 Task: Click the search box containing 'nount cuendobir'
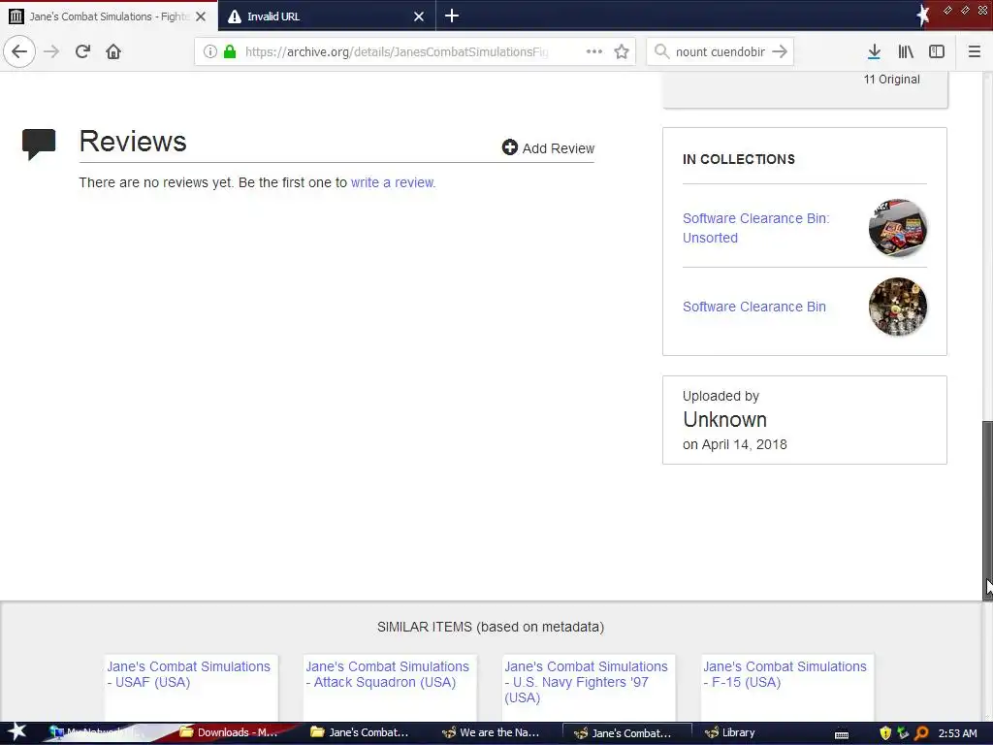[721, 51]
